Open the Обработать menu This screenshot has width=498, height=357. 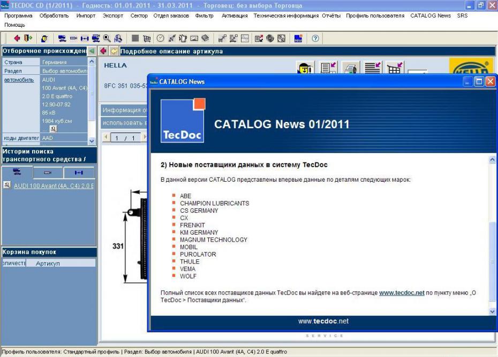point(54,15)
